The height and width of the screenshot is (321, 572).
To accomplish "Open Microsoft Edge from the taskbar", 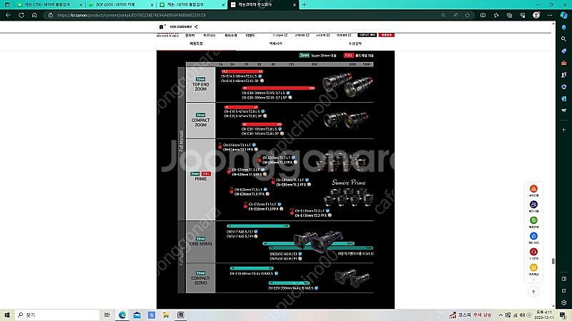I will [x=122, y=315].
